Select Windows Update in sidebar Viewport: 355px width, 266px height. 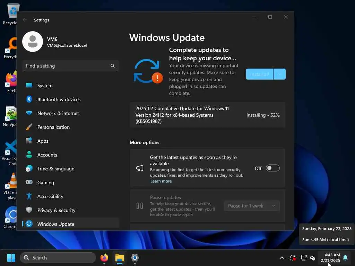pyautogui.click(x=71, y=224)
